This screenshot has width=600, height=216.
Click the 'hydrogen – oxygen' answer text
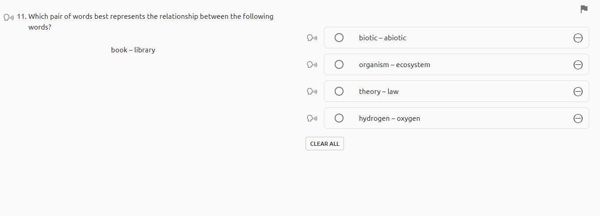pos(389,119)
